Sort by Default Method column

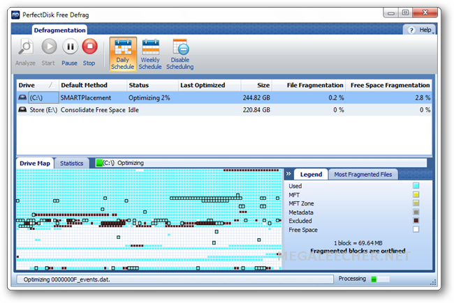93,85
